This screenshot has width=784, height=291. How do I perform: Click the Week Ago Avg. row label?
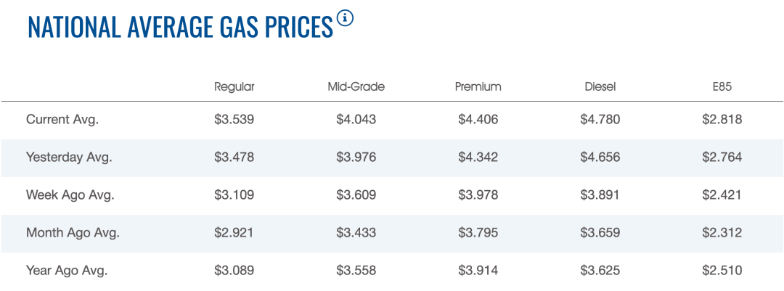tap(70, 195)
